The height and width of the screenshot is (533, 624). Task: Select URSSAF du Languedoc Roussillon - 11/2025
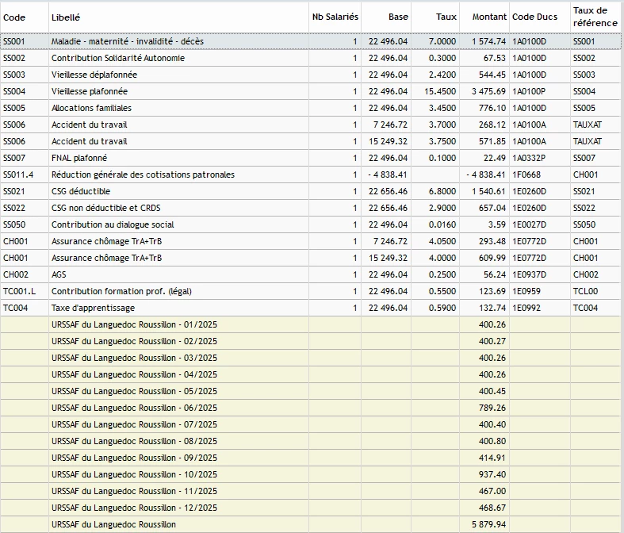coord(310,492)
